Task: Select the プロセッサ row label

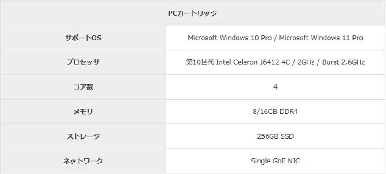Action: coord(83,62)
